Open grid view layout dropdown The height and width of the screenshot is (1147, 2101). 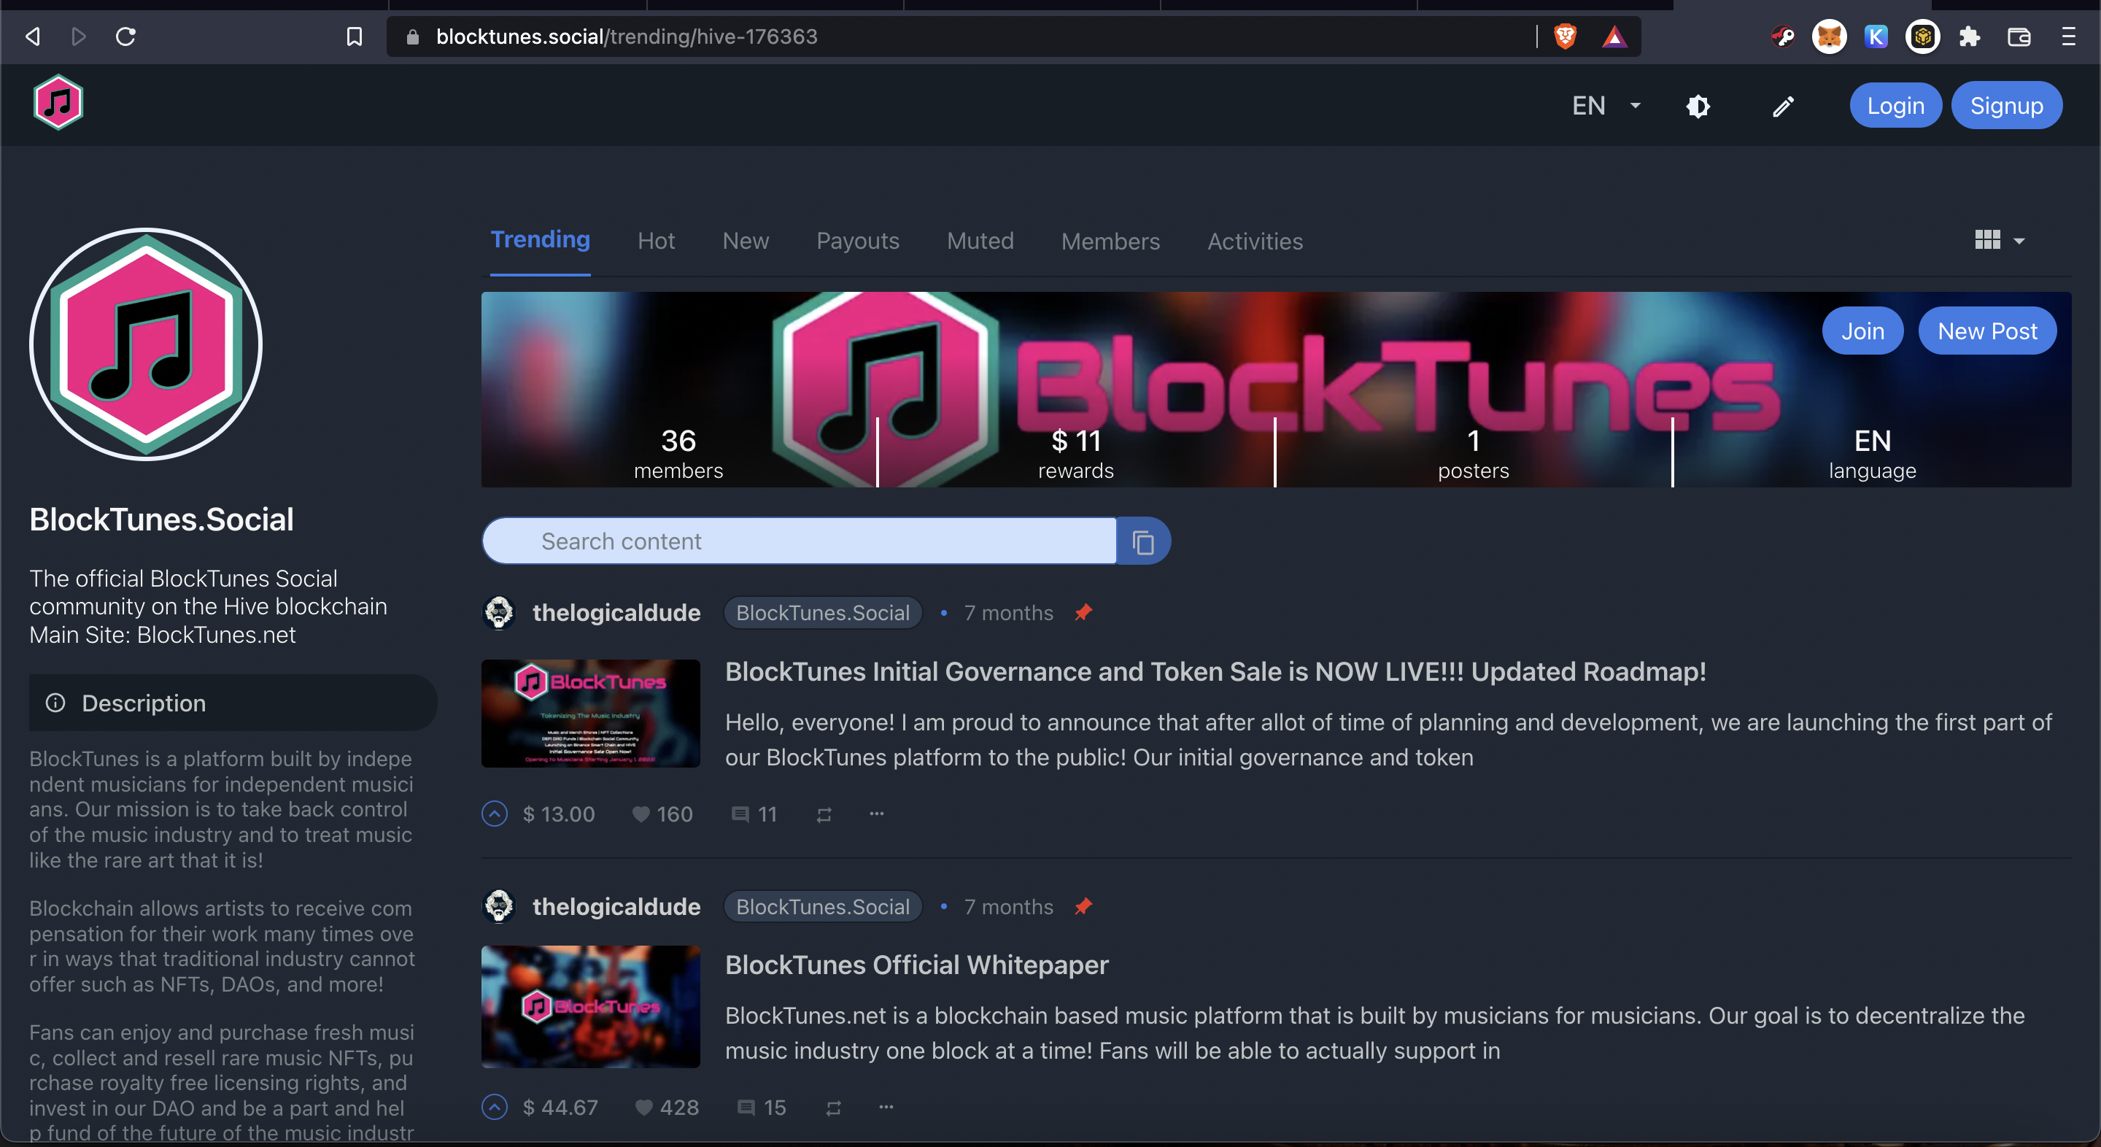tap(1999, 240)
